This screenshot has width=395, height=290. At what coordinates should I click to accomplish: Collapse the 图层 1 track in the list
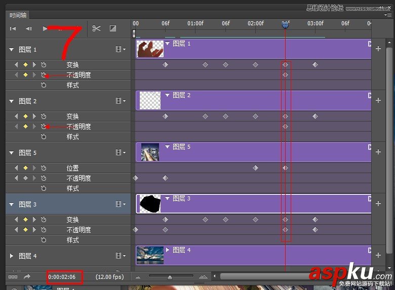coord(11,50)
